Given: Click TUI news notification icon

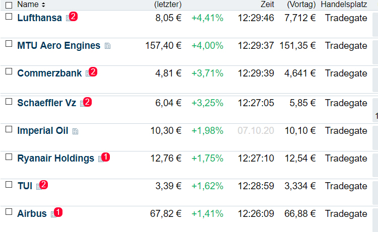Looking at the screenshot, I should 42,185.
